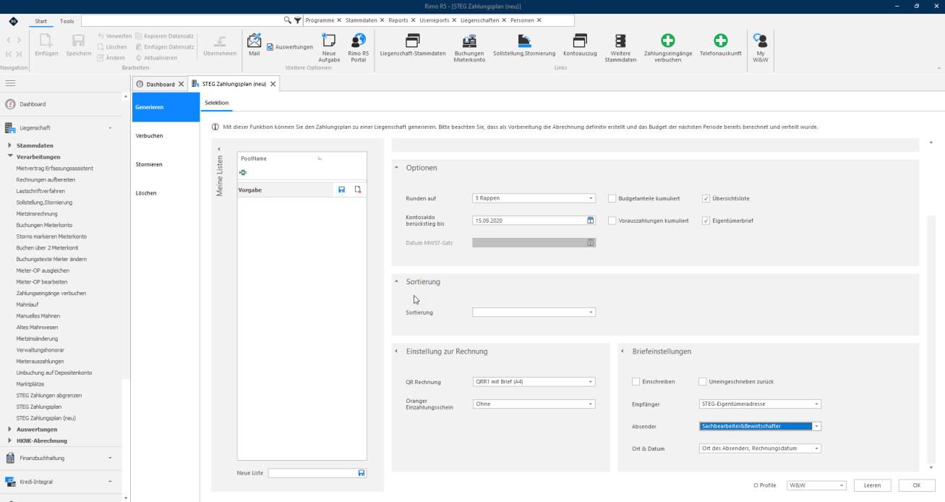Open the My W&W icon
The width and height of the screenshot is (945, 502).
point(759,48)
